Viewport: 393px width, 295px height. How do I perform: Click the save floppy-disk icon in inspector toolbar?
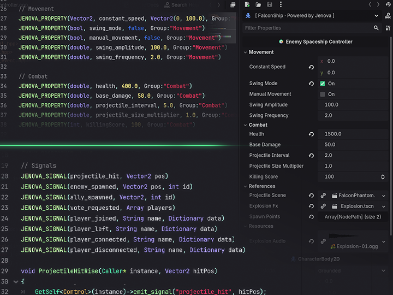click(270, 4)
